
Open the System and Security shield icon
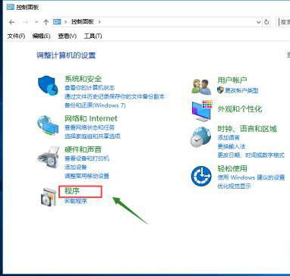(x=48, y=86)
